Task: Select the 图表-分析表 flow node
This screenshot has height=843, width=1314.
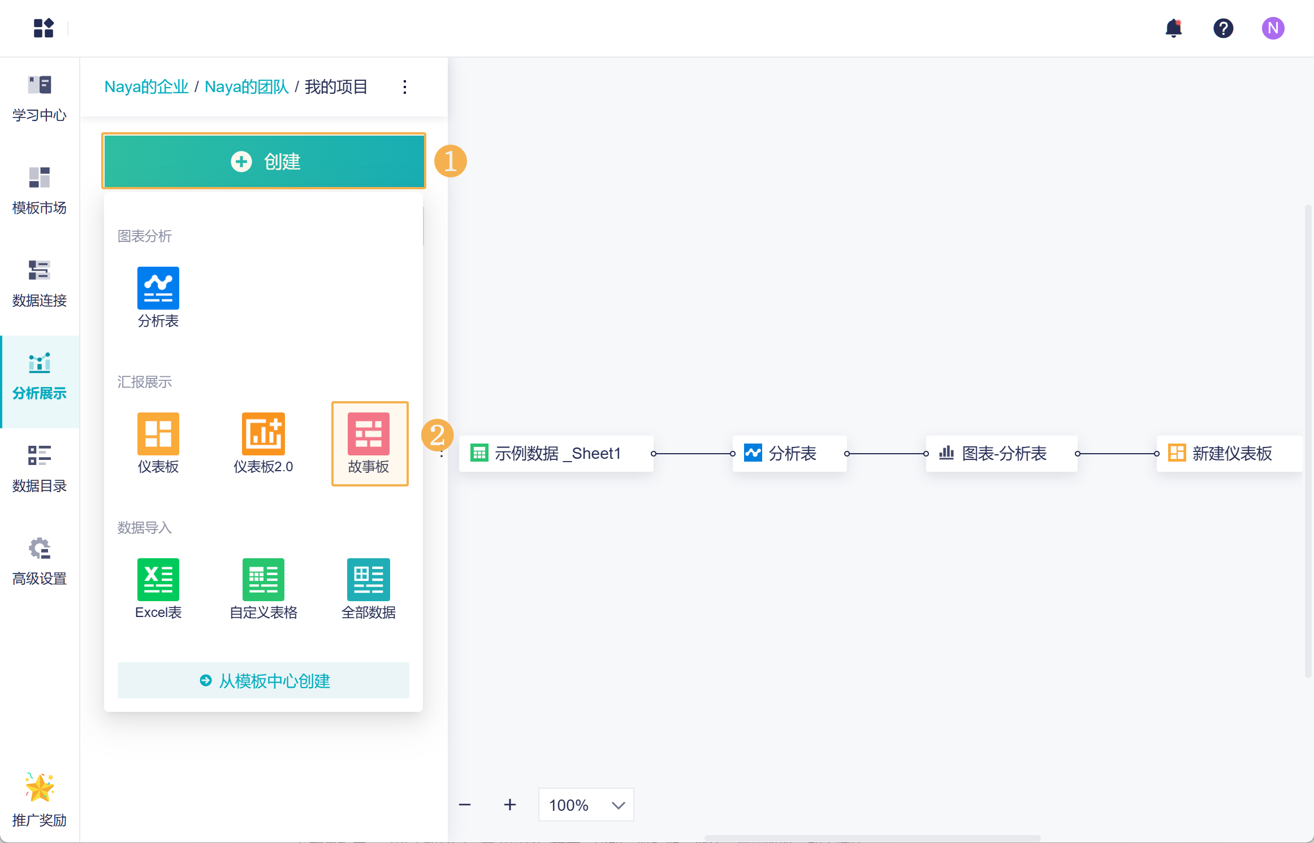Action: point(1001,453)
